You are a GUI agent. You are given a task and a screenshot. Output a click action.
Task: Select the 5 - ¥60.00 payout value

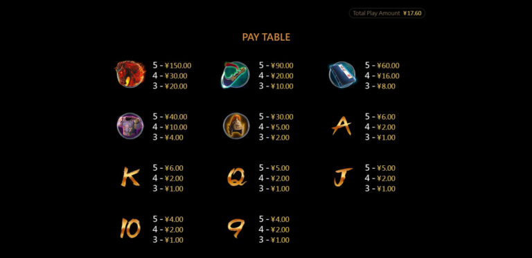pyautogui.click(x=382, y=66)
